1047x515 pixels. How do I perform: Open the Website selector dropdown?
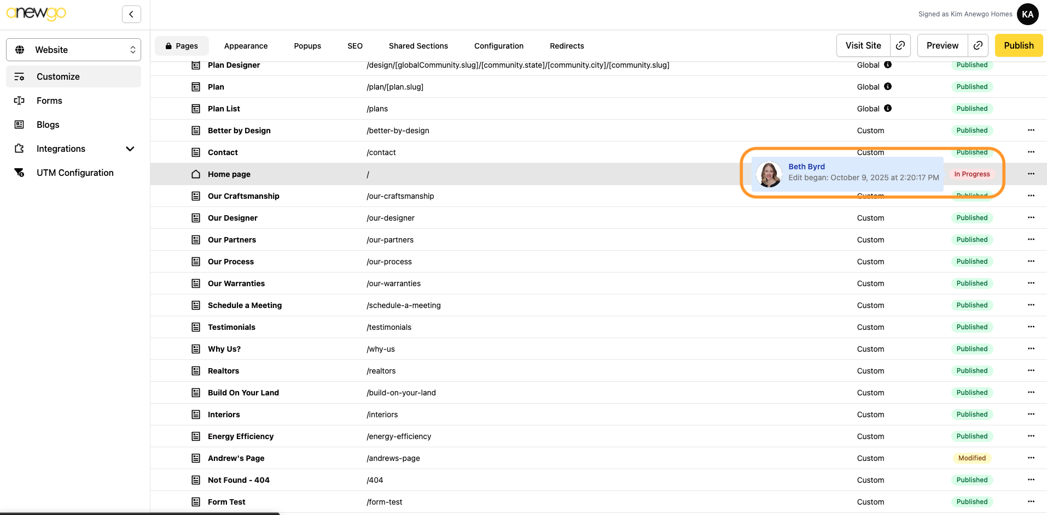click(x=73, y=50)
